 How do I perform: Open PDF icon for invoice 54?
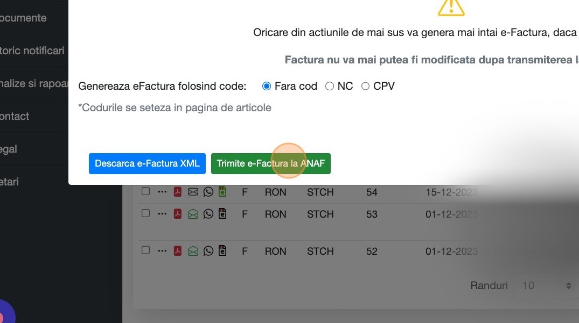coord(178,192)
